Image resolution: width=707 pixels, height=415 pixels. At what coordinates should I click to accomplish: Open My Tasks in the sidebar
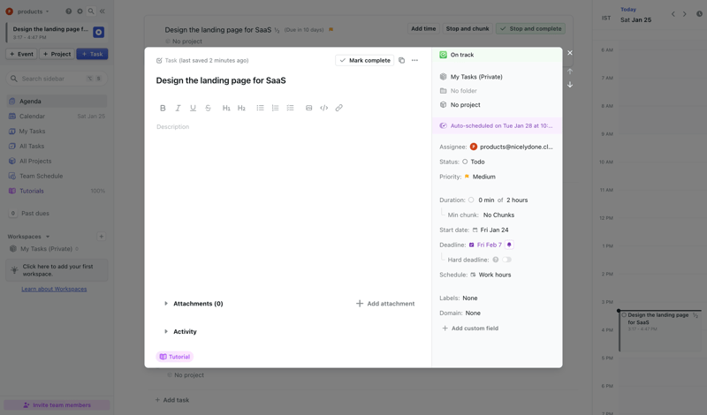coord(57,132)
